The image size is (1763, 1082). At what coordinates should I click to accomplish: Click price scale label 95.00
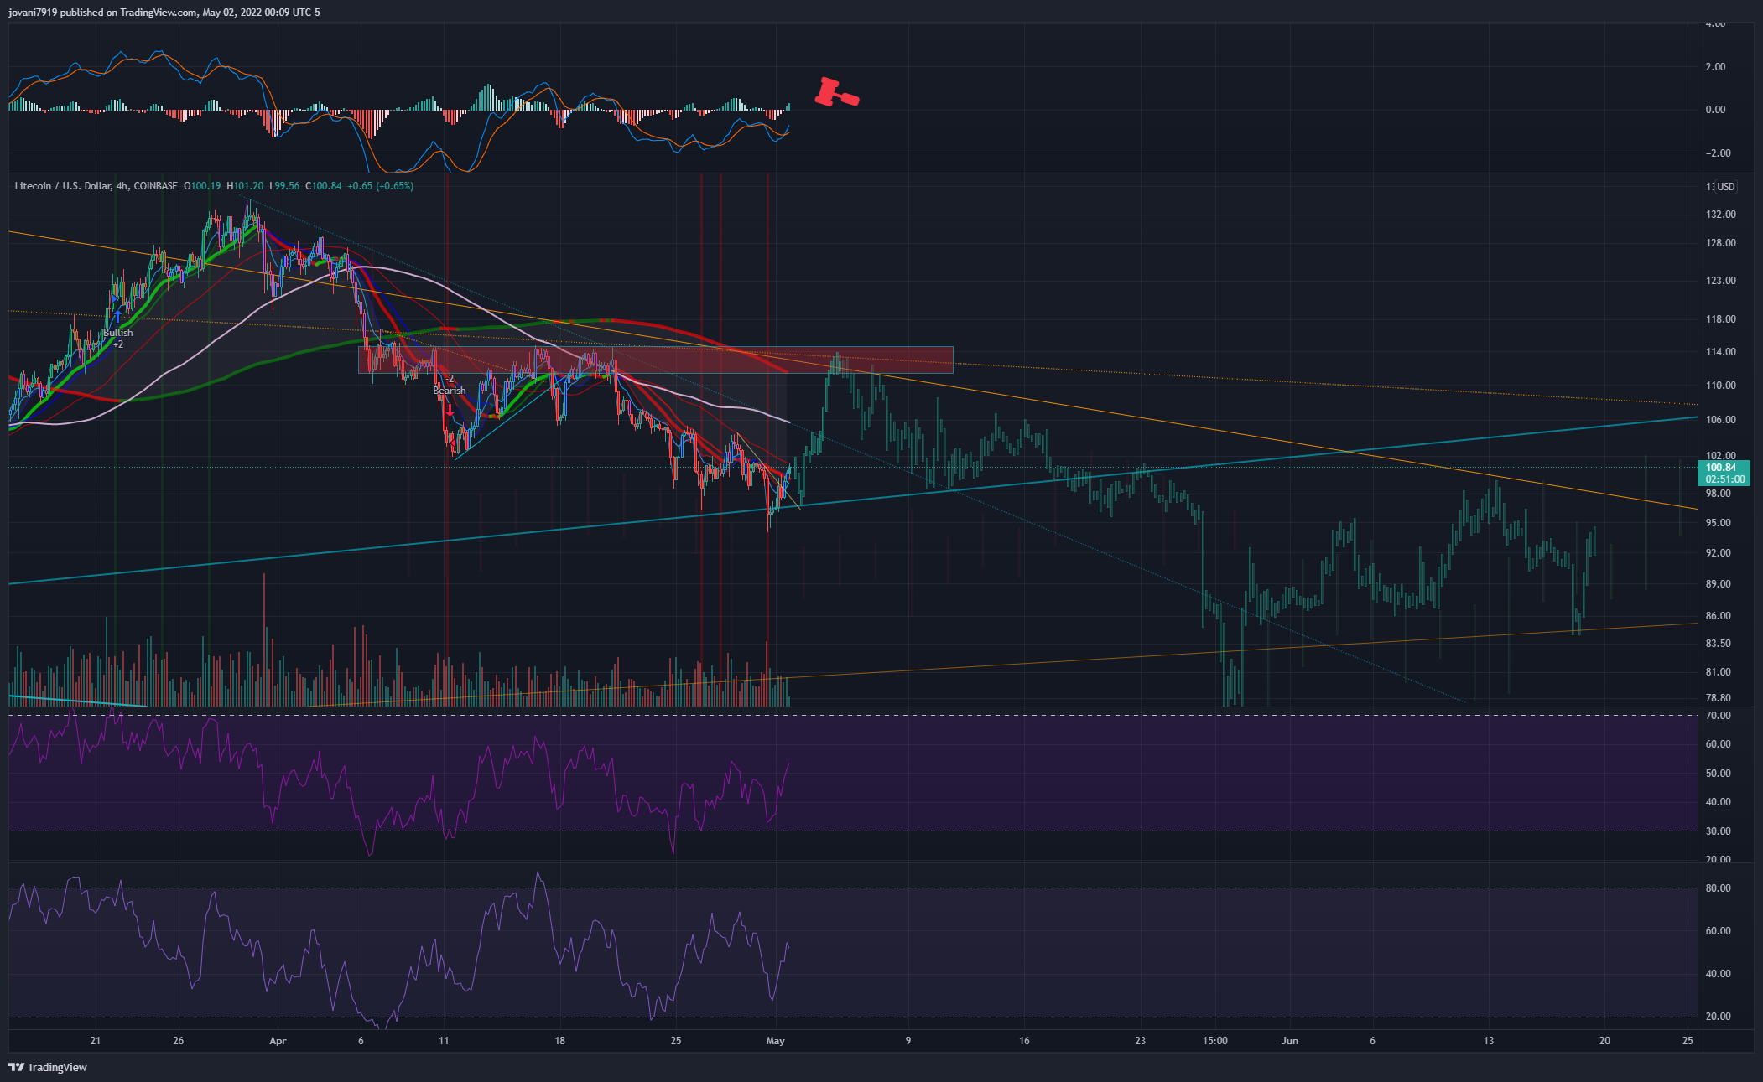(1719, 523)
